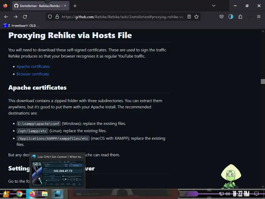
Task: Open the Browser certificate download link
Action: [x=33, y=74]
